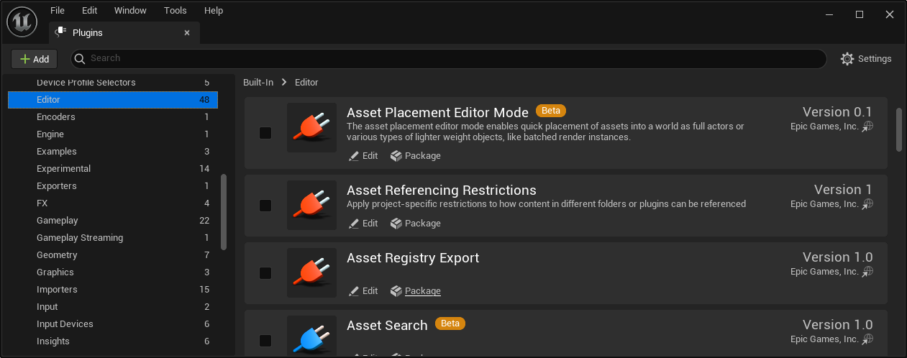Select the Gameplay Streaming category
The width and height of the screenshot is (907, 358).
[x=113, y=238]
